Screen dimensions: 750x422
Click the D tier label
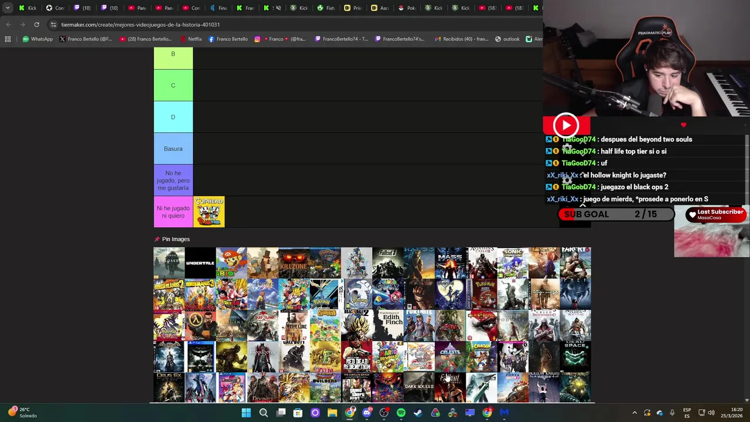coord(173,117)
